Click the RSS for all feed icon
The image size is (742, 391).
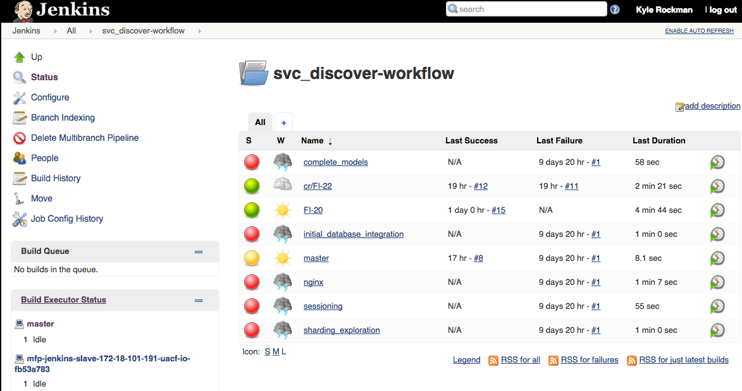point(493,361)
